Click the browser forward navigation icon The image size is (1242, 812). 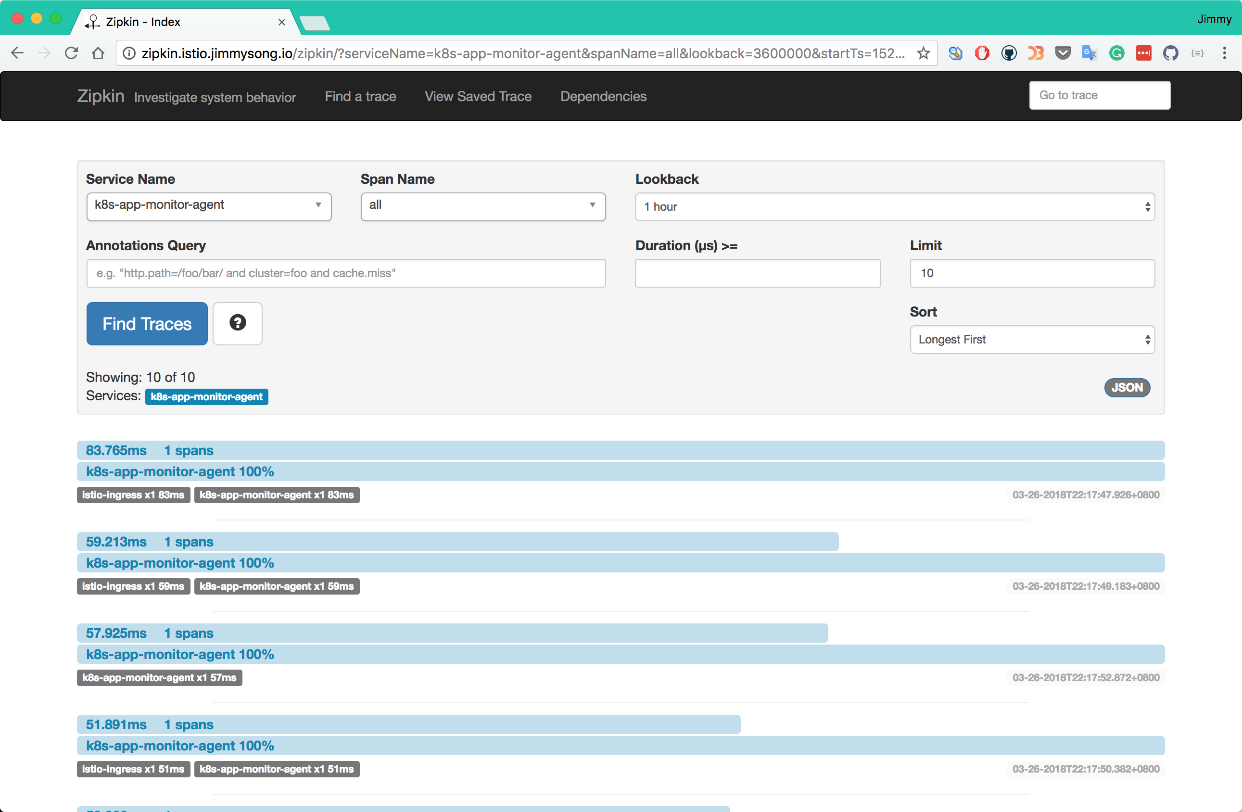(x=43, y=51)
